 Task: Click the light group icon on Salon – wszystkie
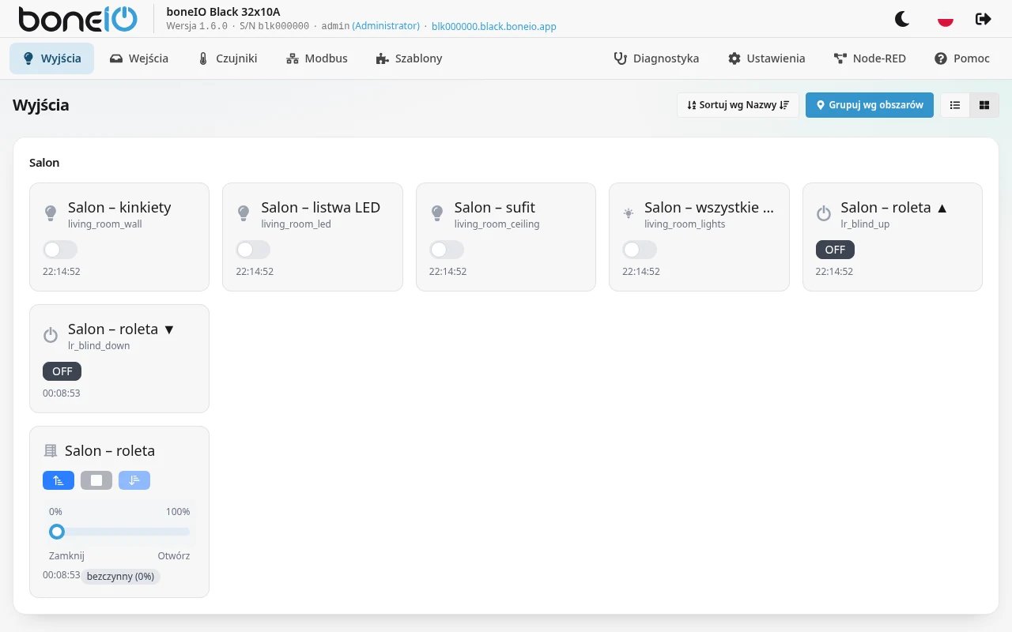629,213
